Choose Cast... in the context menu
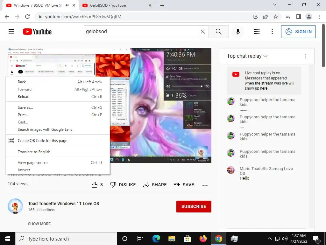 pyautogui.click(x=58, y=122)
